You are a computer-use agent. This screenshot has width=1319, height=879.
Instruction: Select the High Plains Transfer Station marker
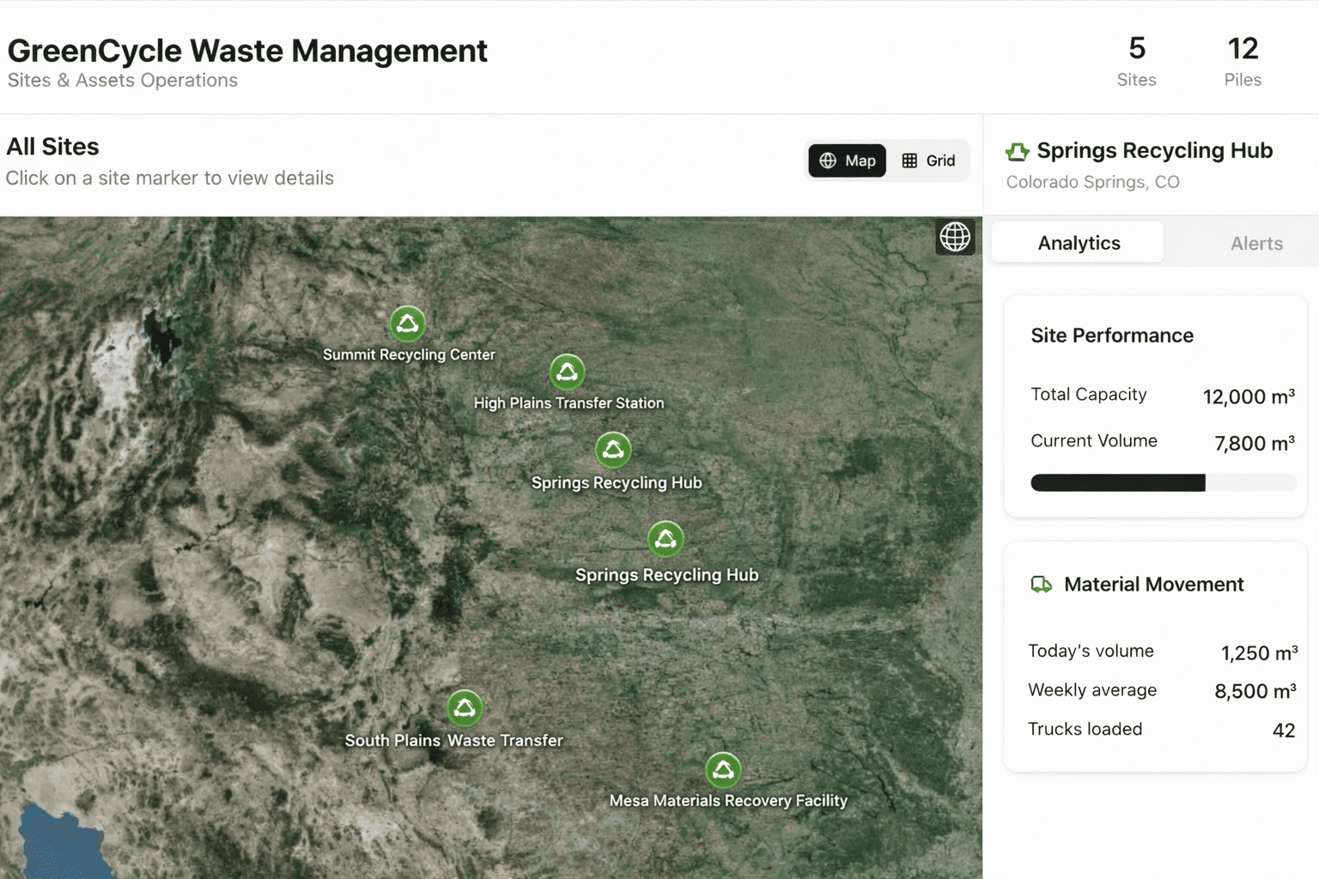tap(568, 372)
